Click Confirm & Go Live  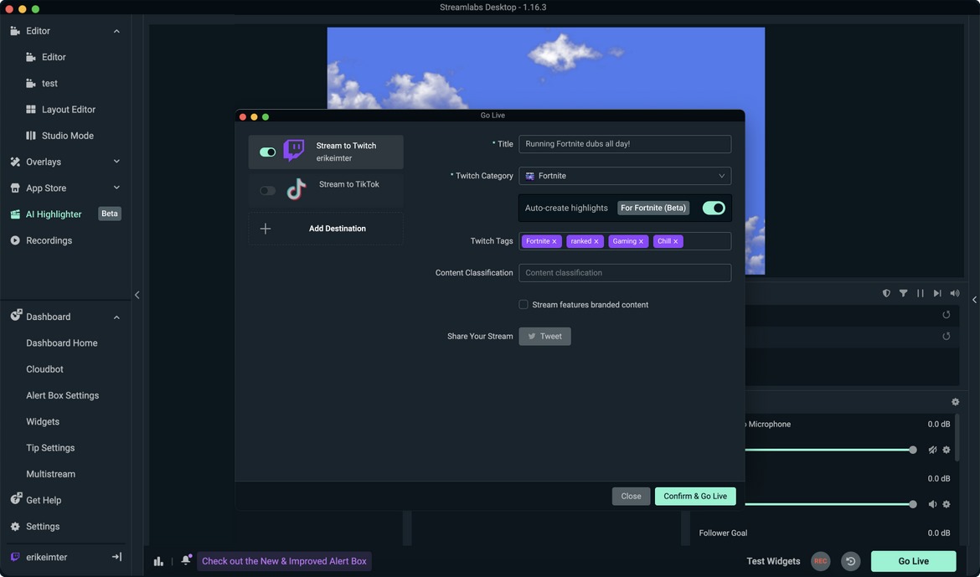coord(695,497)
